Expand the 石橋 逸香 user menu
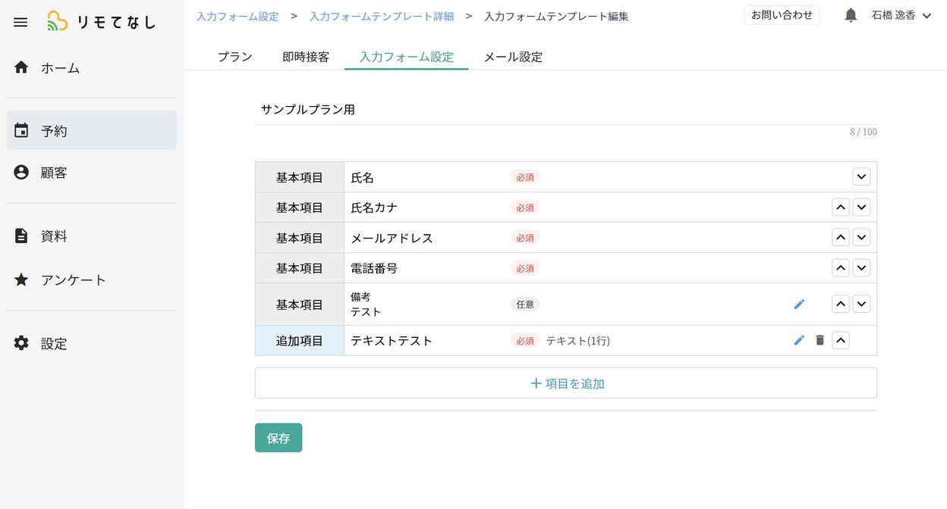This screenshot has height=509, width=947. click(x=900, y=15)
